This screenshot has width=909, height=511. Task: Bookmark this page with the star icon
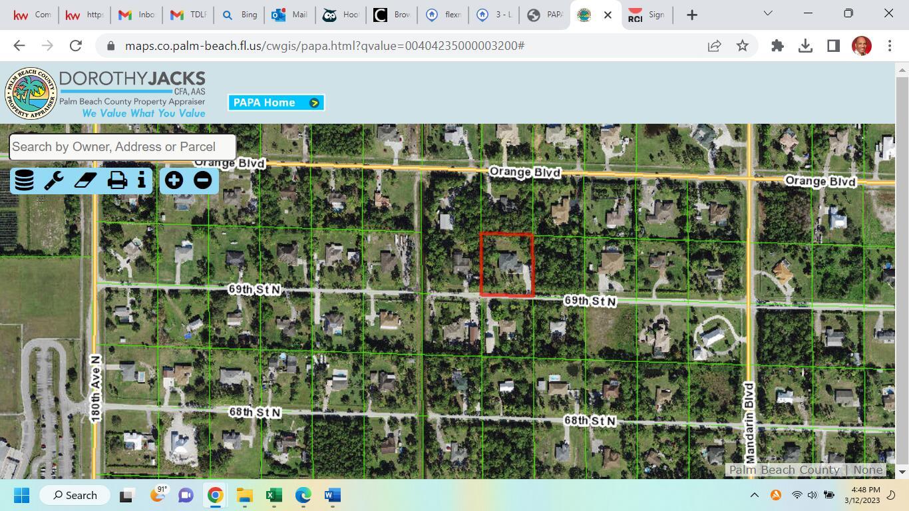[x=742, y=45]
